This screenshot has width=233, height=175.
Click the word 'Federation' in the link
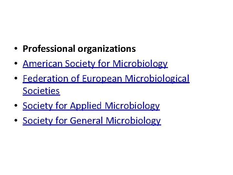[x=46, y=78]
